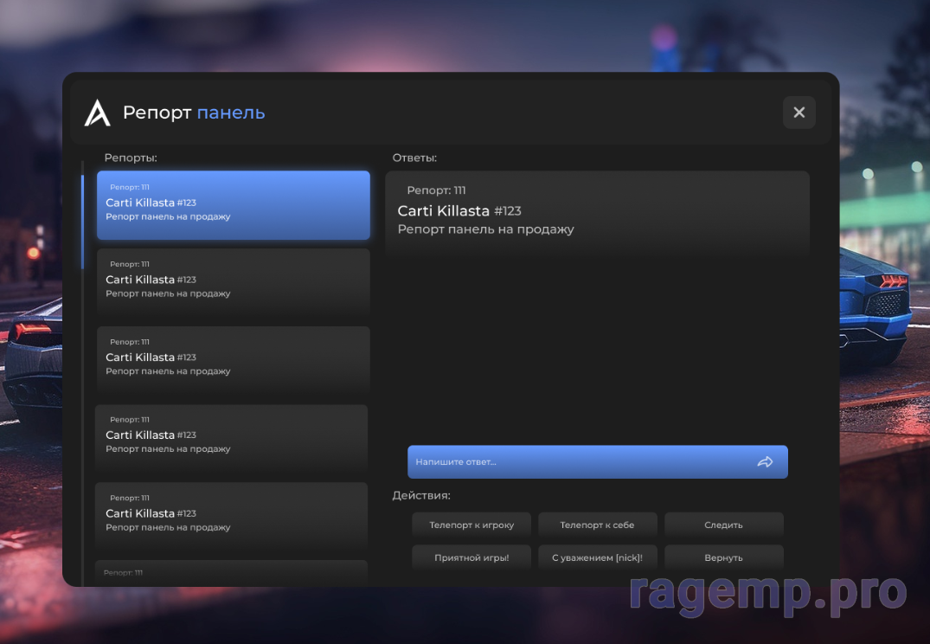Insert the "С уважением [nick]!" quick reply

coord(597,557)
